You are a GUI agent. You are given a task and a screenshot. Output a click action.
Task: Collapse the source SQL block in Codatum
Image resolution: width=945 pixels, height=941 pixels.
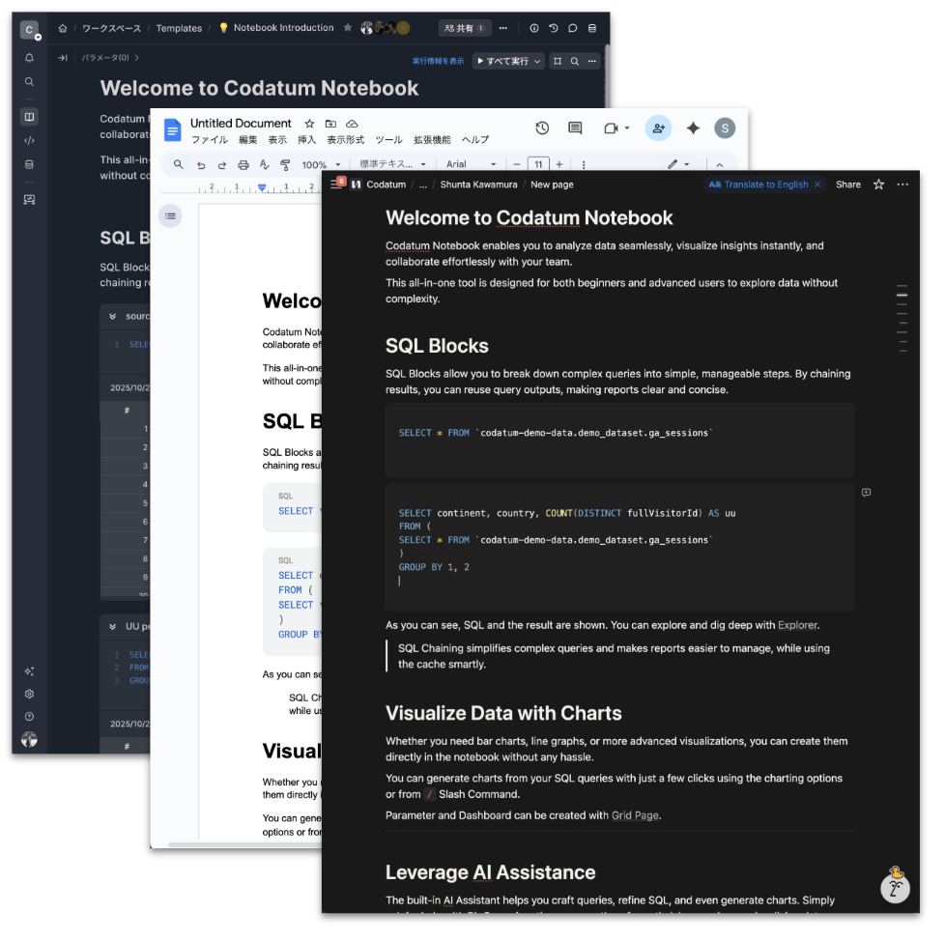[x=113, y=316]
